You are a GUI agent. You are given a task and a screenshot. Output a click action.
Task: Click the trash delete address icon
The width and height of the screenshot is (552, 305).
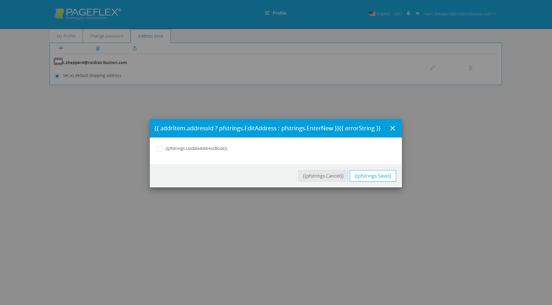(470, 68)
